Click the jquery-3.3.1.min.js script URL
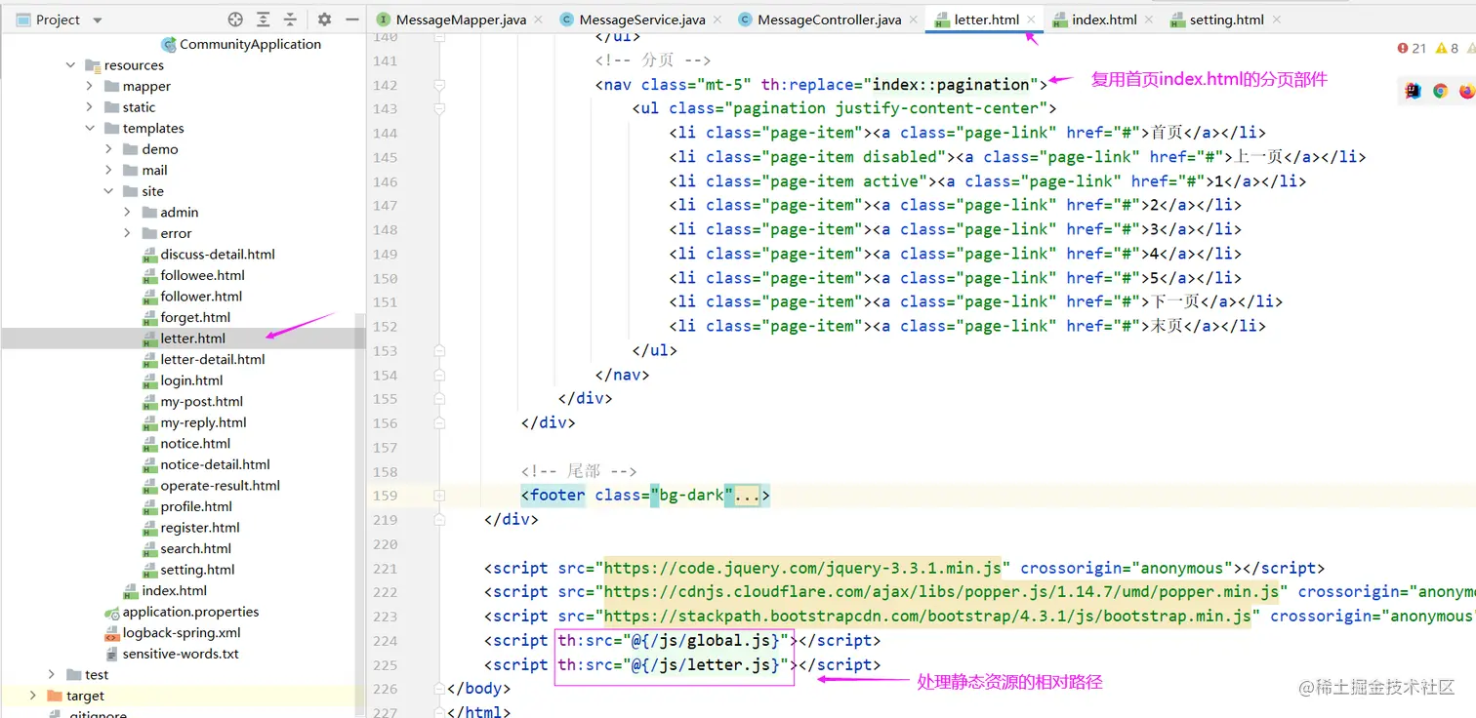Image resolution: width=1476 pixels, height=718 pixels. (803, 568)
